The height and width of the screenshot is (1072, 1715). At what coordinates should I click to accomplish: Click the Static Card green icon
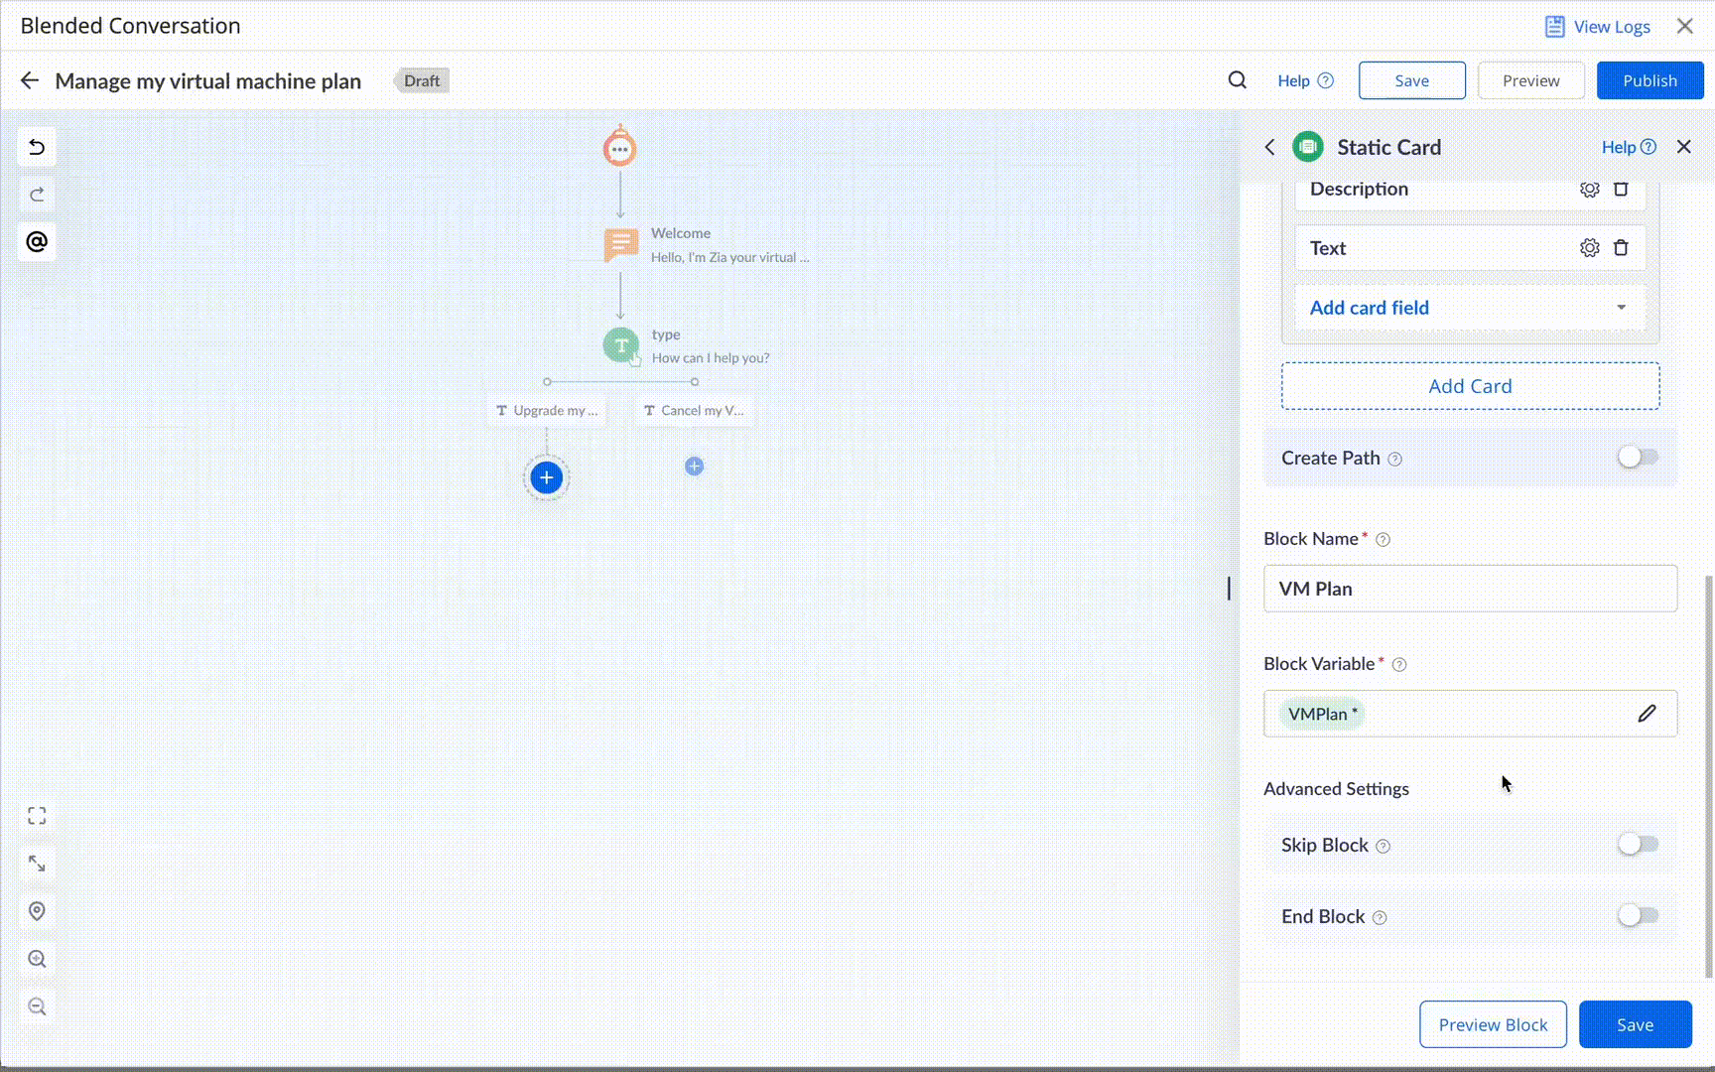pyautogui.click(x=1308, y=147)
